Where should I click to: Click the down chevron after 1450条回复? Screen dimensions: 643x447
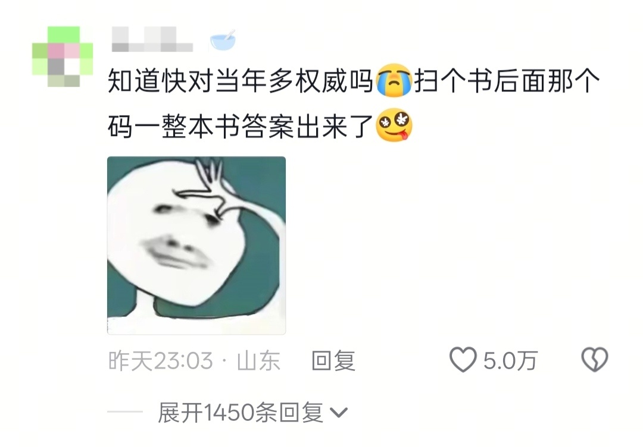[x=339, y=413]
